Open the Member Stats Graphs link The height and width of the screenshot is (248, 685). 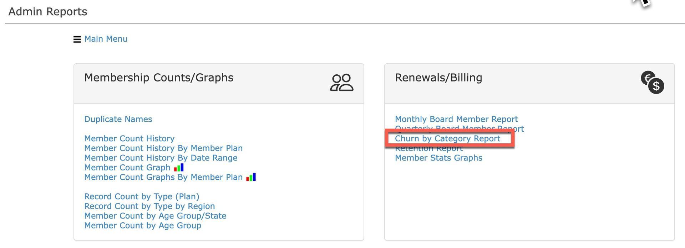[438, 158]
